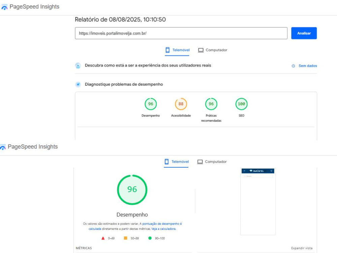The width and height of the screenshot is (337, 253).
Task: Click the Diagnostique problemas de desempenho text
Action: point(124,84)
